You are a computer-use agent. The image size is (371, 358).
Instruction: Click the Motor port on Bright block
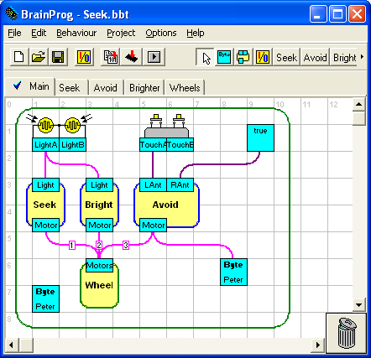point(99,226)
